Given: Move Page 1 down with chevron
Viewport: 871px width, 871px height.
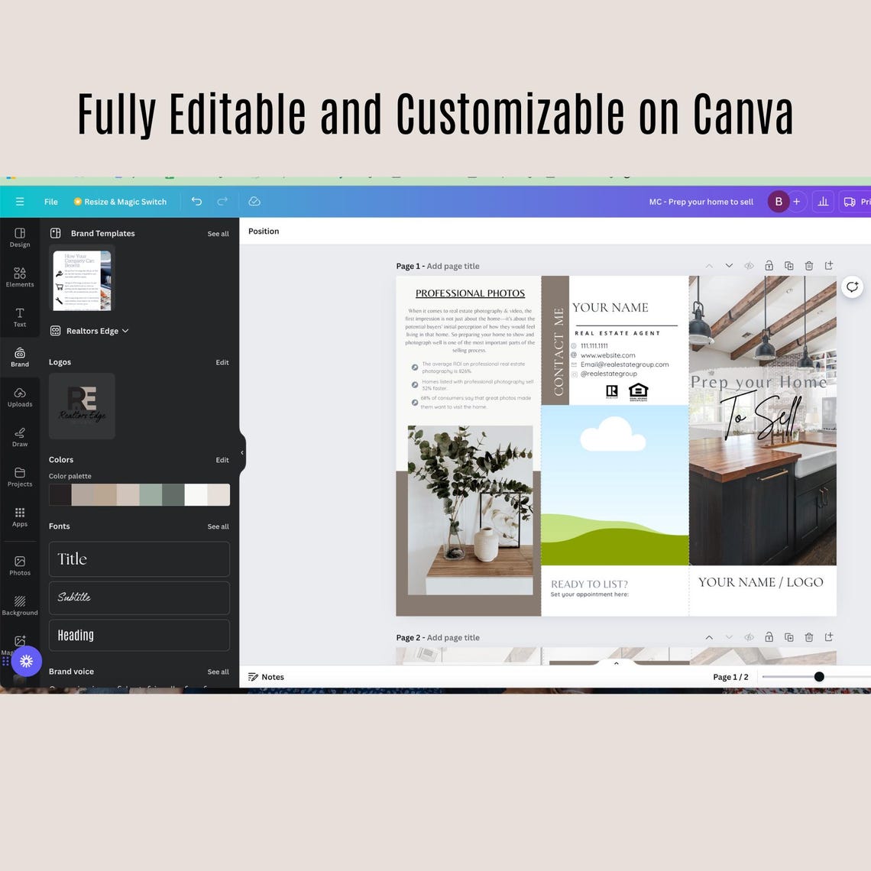Looking at the screenshot, I should tap(729, 266).
